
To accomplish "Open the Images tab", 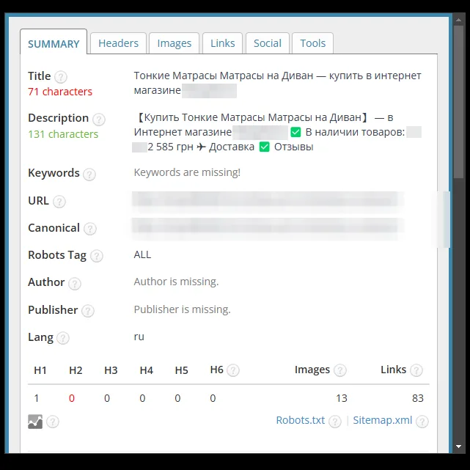I will point(175,43).
